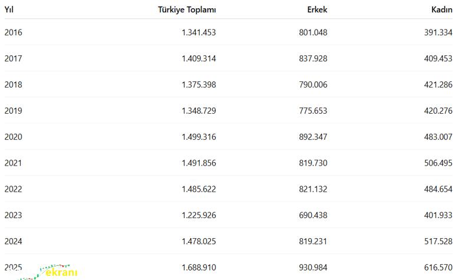Click the 2018 total value 1.375.398

199,84
